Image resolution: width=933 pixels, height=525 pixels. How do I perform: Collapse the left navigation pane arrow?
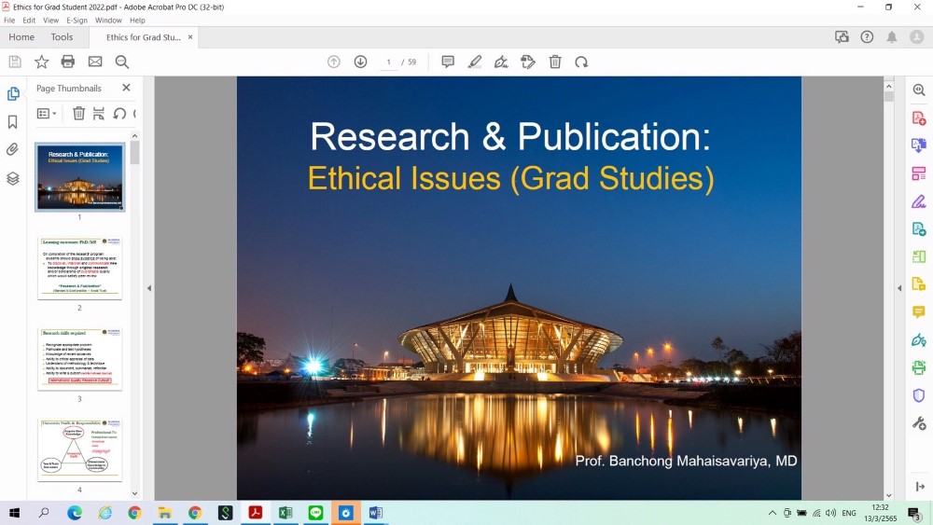[x=148, y=288]
